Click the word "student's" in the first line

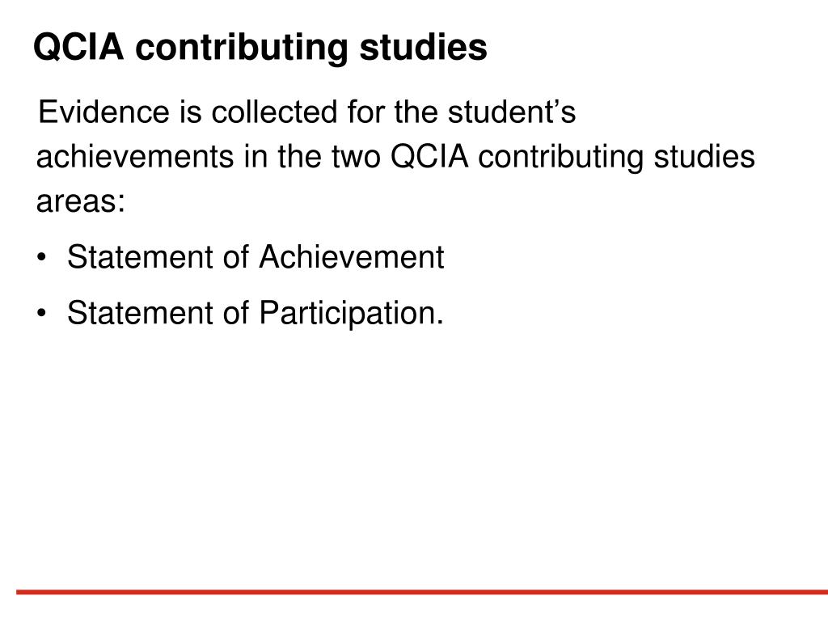click(512, 112)
